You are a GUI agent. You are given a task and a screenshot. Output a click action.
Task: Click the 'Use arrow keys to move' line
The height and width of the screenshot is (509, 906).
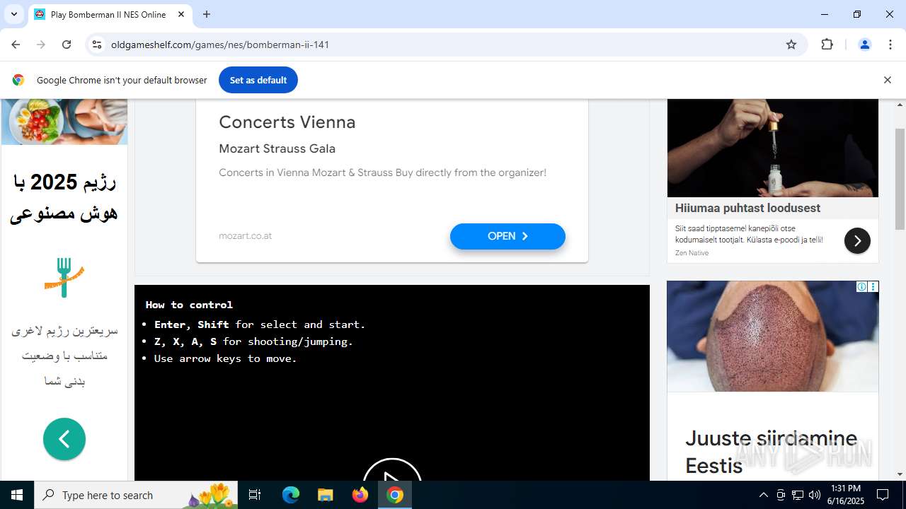(x=225, y=358)
